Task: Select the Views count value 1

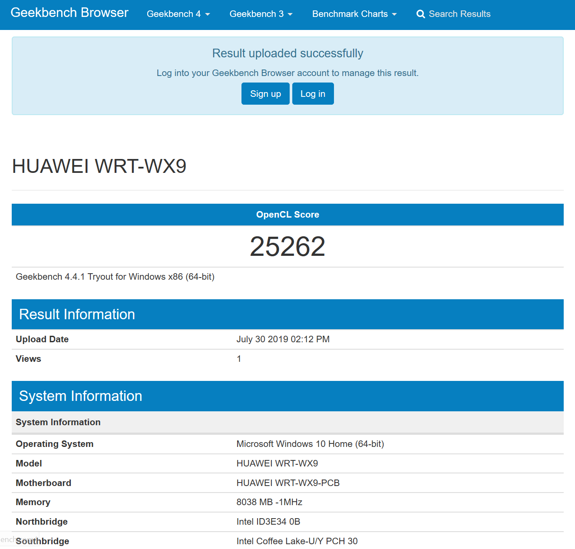Action: click(239, 359)
